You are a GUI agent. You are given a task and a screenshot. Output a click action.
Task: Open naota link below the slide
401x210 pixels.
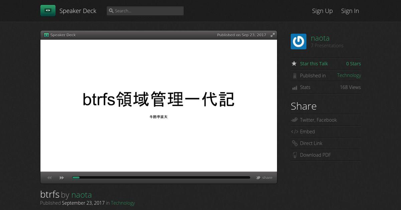[x=82, y=195]
